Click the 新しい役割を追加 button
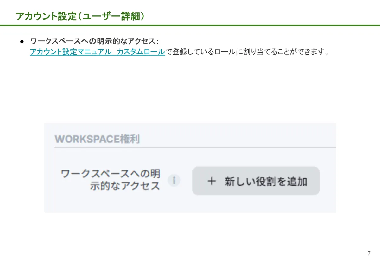The image size is (380, 268). click(x=256, y=181)
